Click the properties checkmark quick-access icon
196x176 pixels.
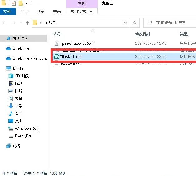click(14, 3)
